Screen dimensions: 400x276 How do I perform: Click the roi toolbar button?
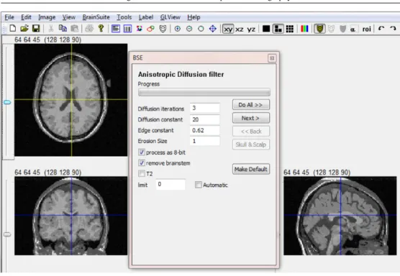pyautogui.click(x=367, y=29)
